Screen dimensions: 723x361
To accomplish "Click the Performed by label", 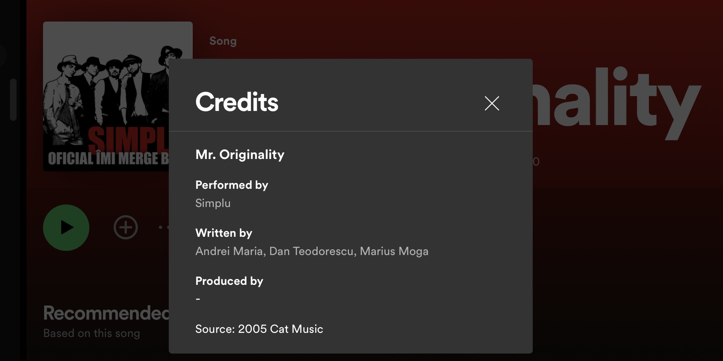I will tap(232, 185).
